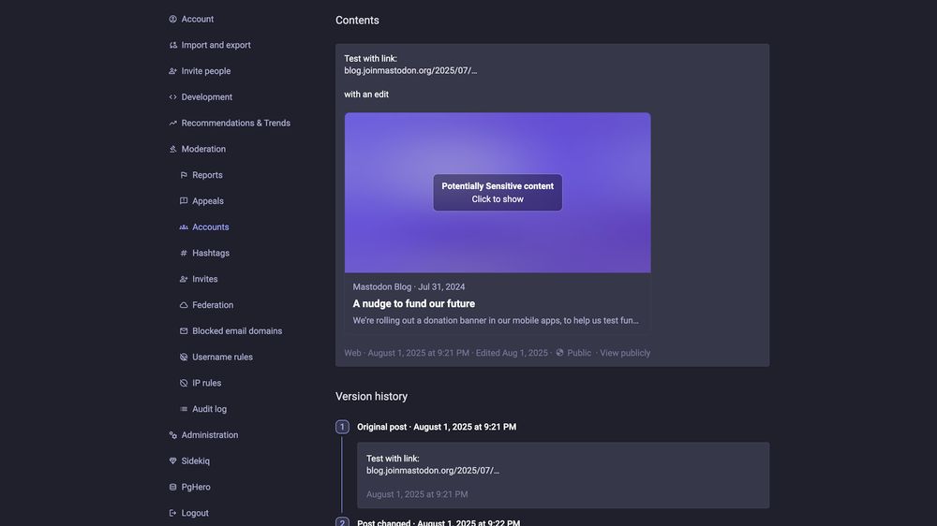Click the 'Contents' heading
Screen dimensions: 937x526
(x=357, y=21)
